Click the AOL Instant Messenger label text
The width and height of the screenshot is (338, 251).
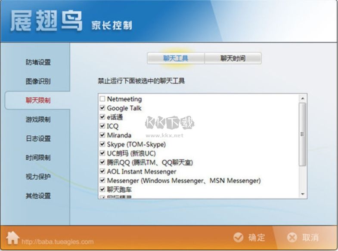[x=141, y=171]
